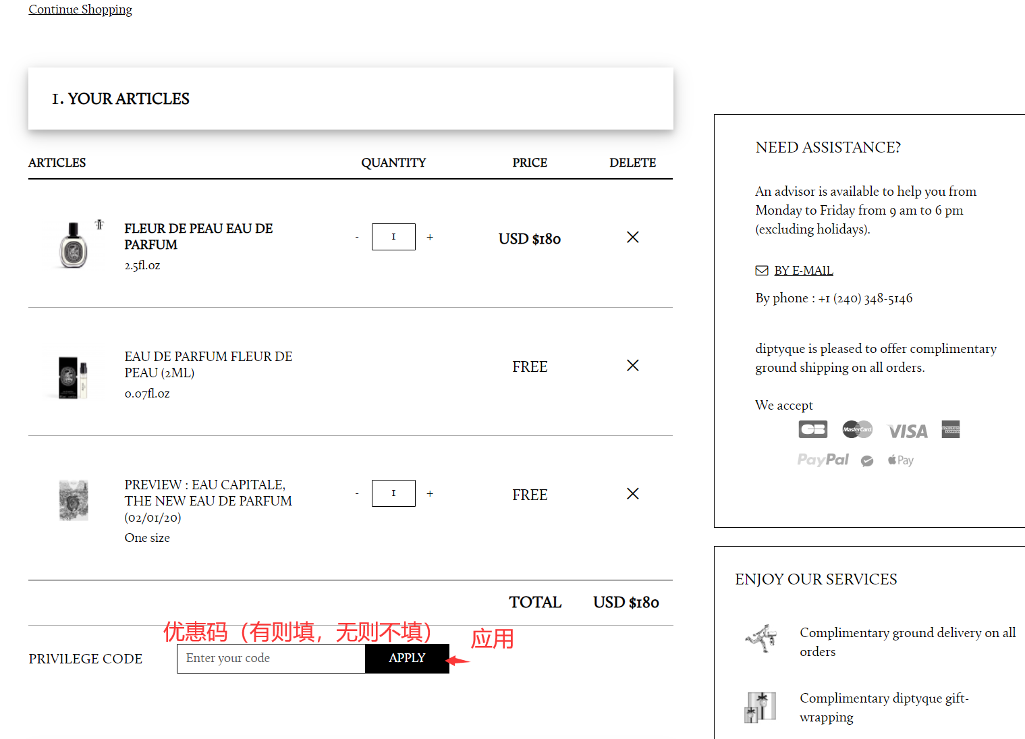Decrease quantity of Eau Capitale preview
Image resolution: width=1025 pixels, height=739 pixels.
[357, 493]
